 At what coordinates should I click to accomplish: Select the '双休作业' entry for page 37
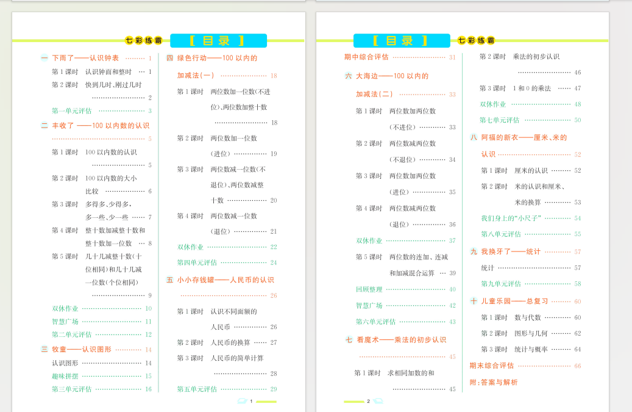click(369, 240)
